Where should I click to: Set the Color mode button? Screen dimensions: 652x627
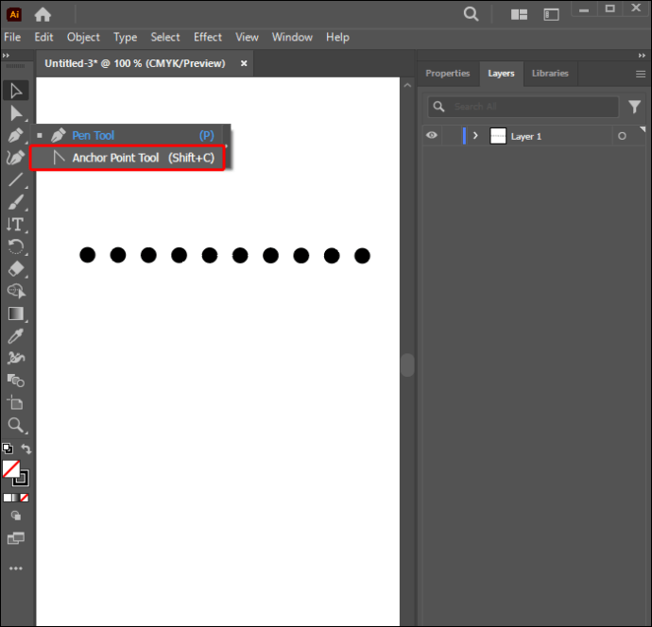[7, 498]
